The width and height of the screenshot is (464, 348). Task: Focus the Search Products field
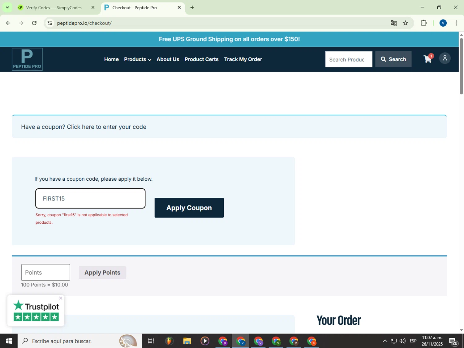pos(349,59)
